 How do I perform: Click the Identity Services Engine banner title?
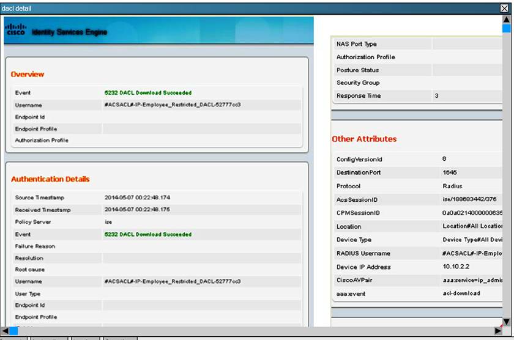(69, 32)
